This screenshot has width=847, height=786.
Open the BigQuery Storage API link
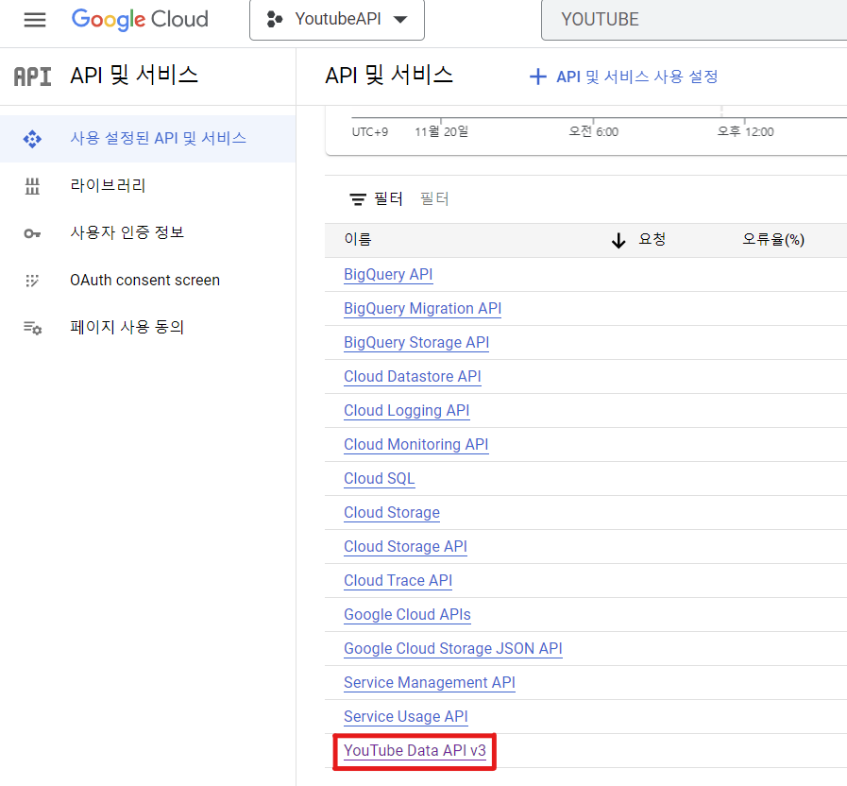pyautogui.click(x=416, y=343)
